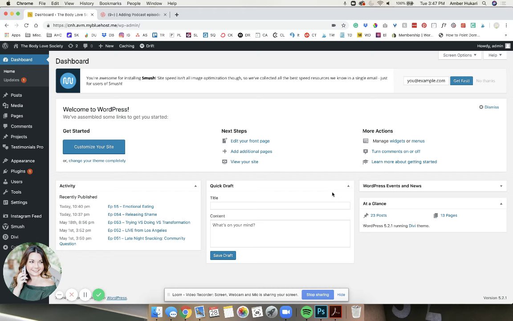The image size is (513, 321).
Task: Open the Smush sidebar menu
Action: [x=17, y=226]
